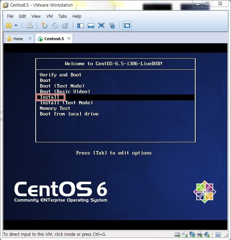231x240 pixels.
Task: Open the File menu
Action: click(10, 16)
